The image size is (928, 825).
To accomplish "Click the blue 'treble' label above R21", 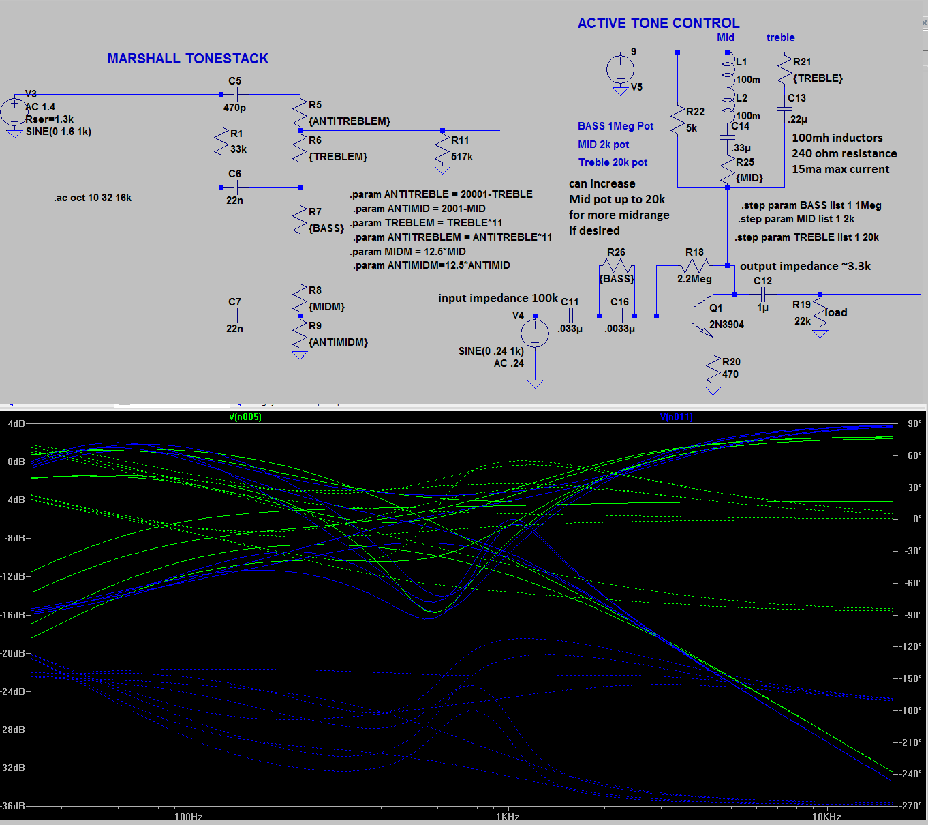I will (781, 37).
